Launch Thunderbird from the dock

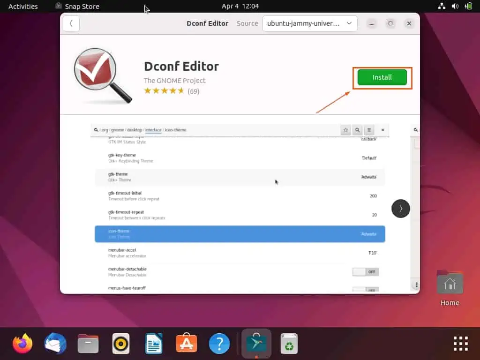tap(55, 343)
